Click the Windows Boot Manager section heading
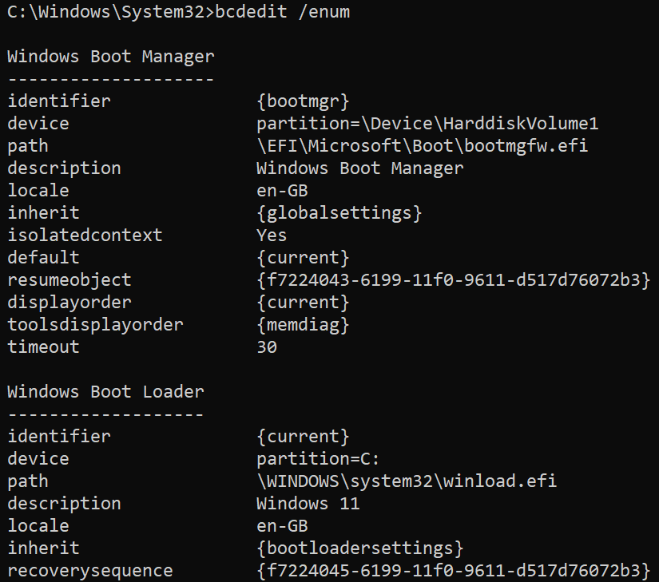The width and height of the screenshot is (659, 582). [x=111, y=57]
